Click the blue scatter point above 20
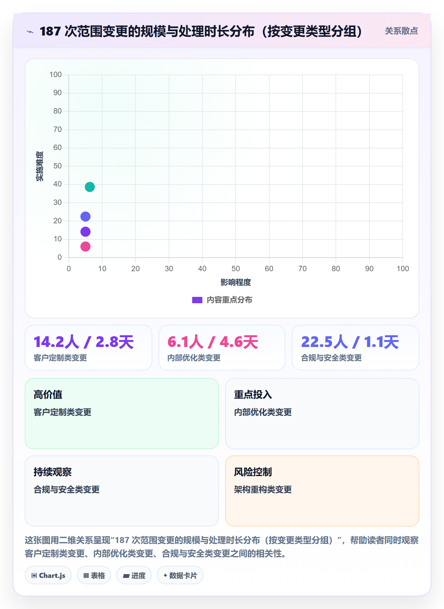Image resolution: width=444 pixels, height=609 pixels. point(85,217)
